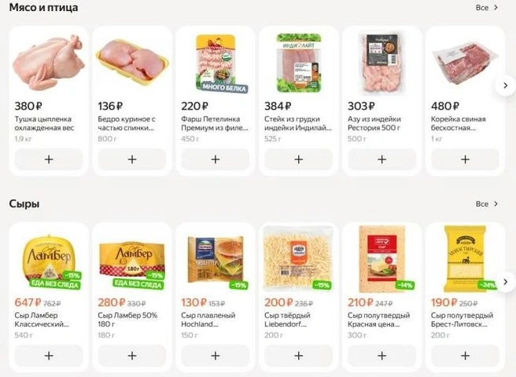
Task: Add Сыр Ламбер 50% 180 г to cart
Action: pyautogui.click(x=131, y=355)
